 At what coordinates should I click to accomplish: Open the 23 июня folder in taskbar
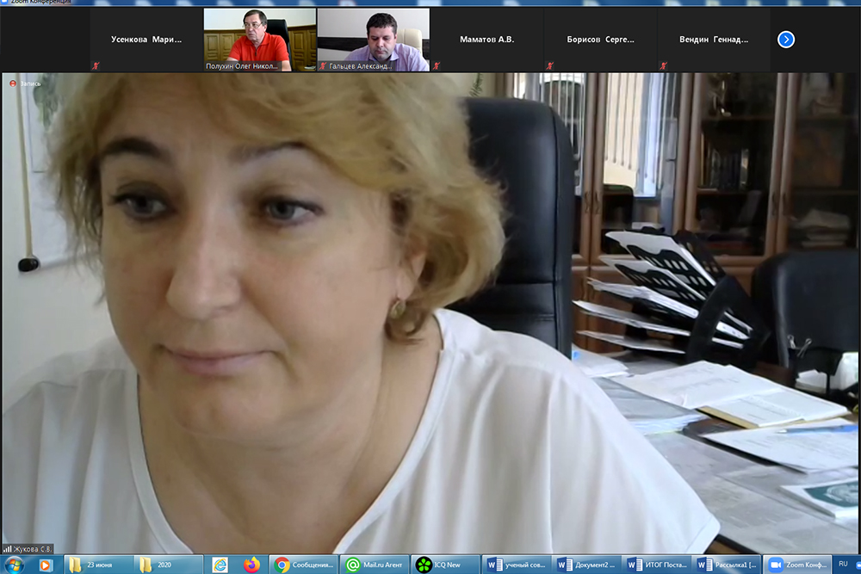tap(99, 565)
